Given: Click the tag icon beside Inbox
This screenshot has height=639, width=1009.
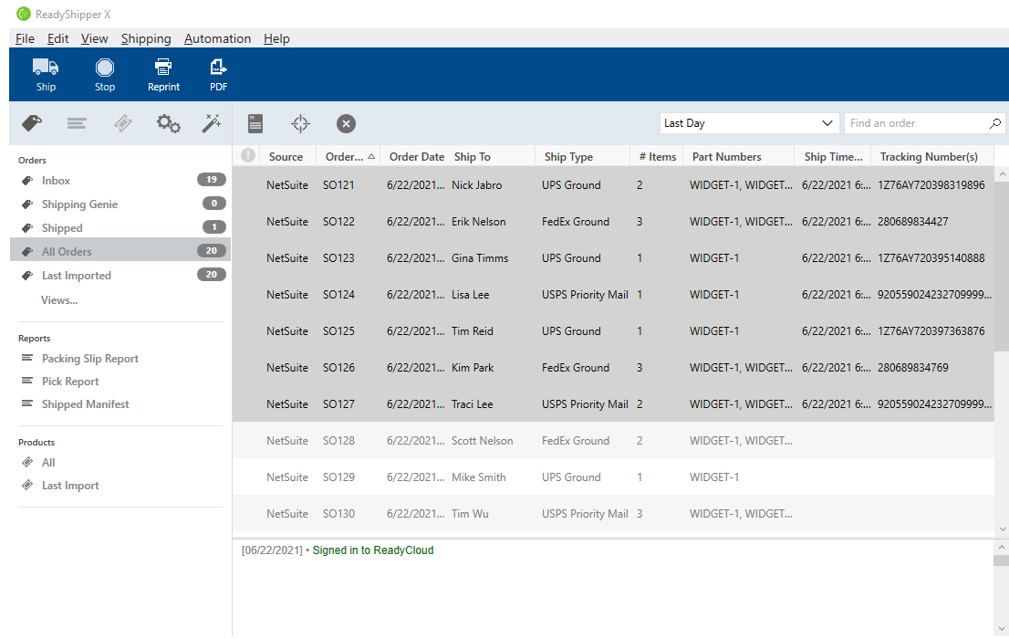Looking at the screenshot, I should point(27,181).
